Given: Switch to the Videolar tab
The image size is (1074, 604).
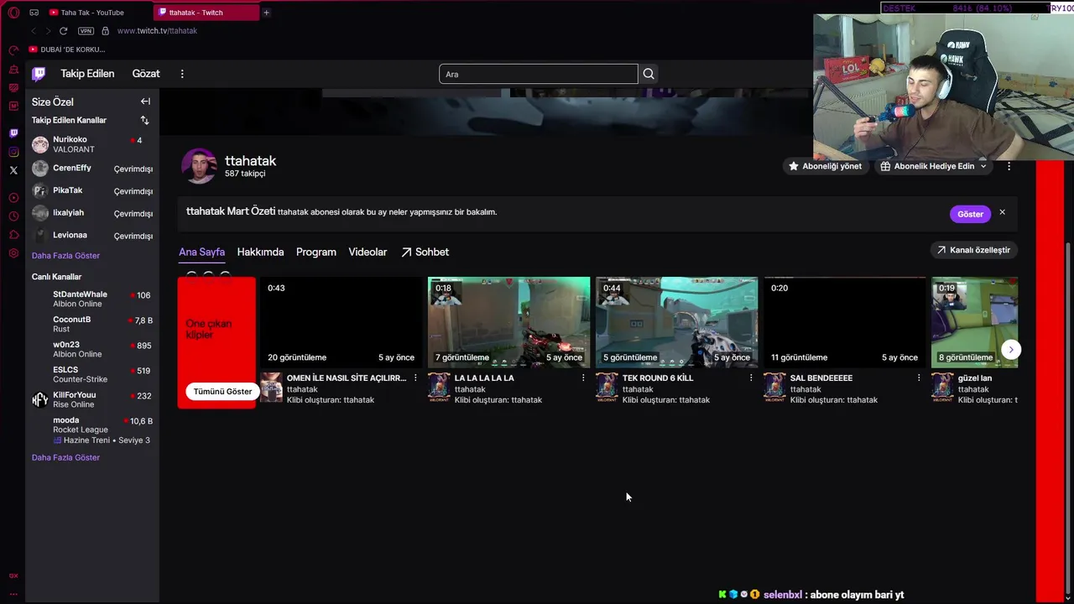Looking at the screenshot, I should [x=368, y=252].
